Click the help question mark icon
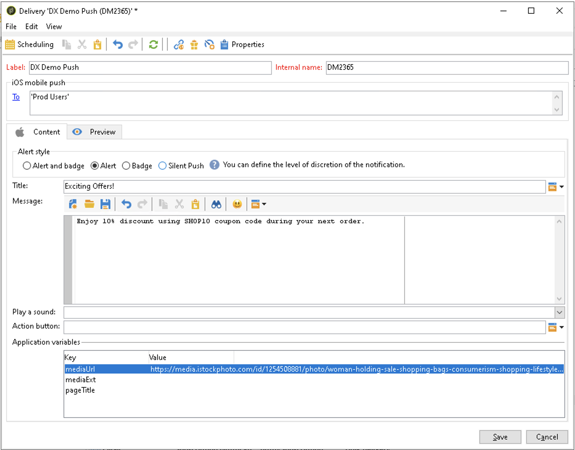This screenshot has height=450, width=575. 214,165
